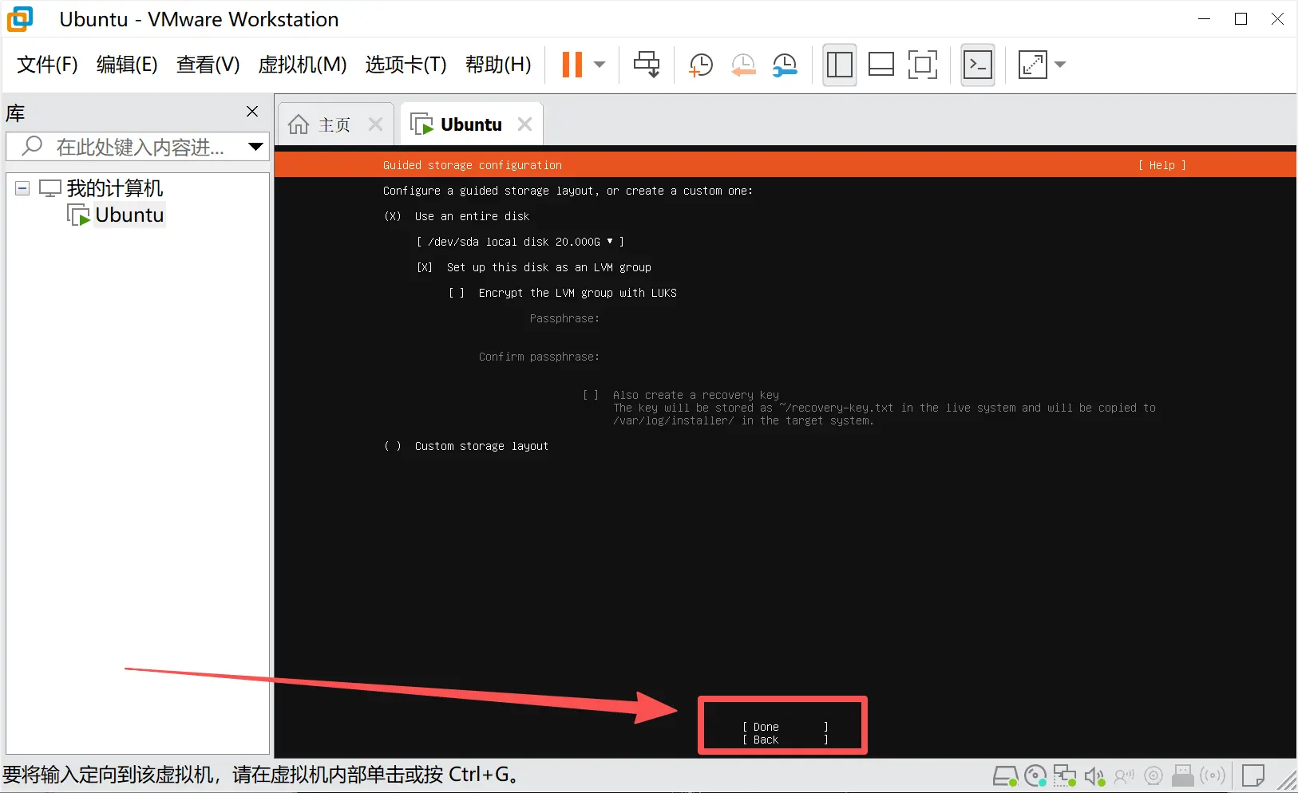
Task: Click the Done button
Action: [785, 727]
